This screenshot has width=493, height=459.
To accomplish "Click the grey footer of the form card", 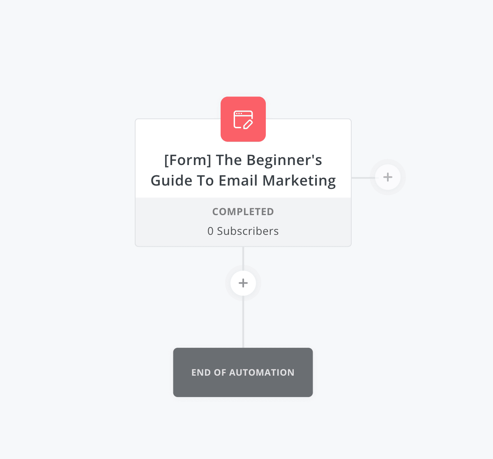I will click(243, 222).
